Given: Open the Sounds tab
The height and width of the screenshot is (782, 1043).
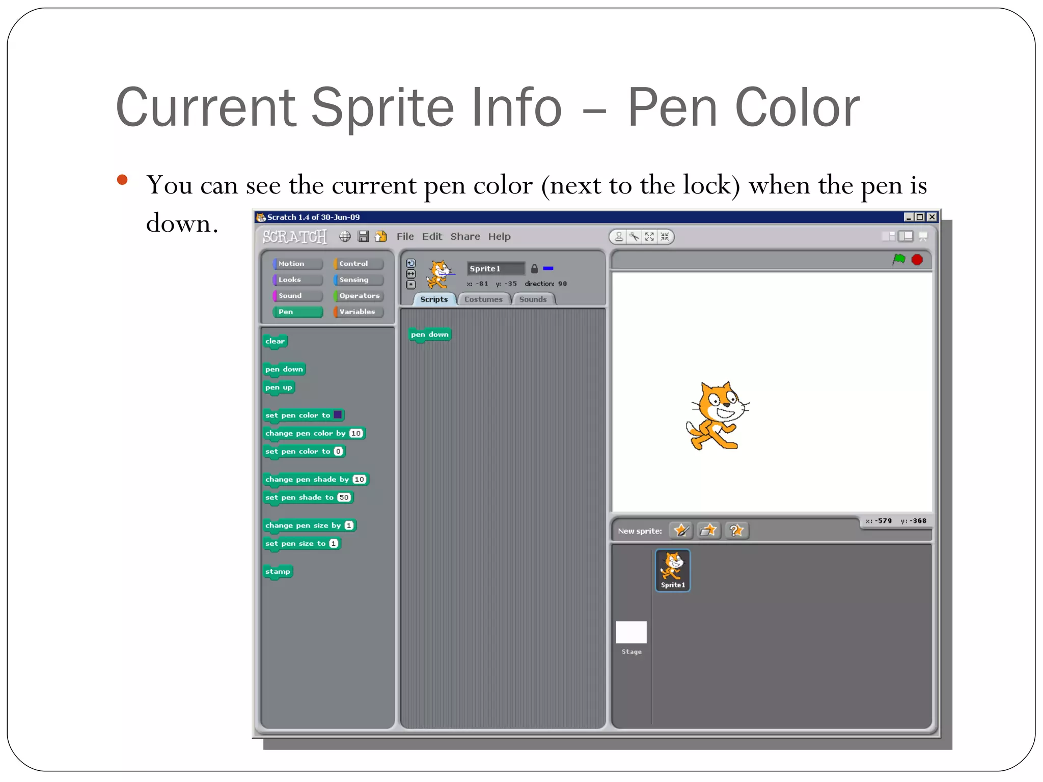Looking at the screenshot, I should coord(533,299).
